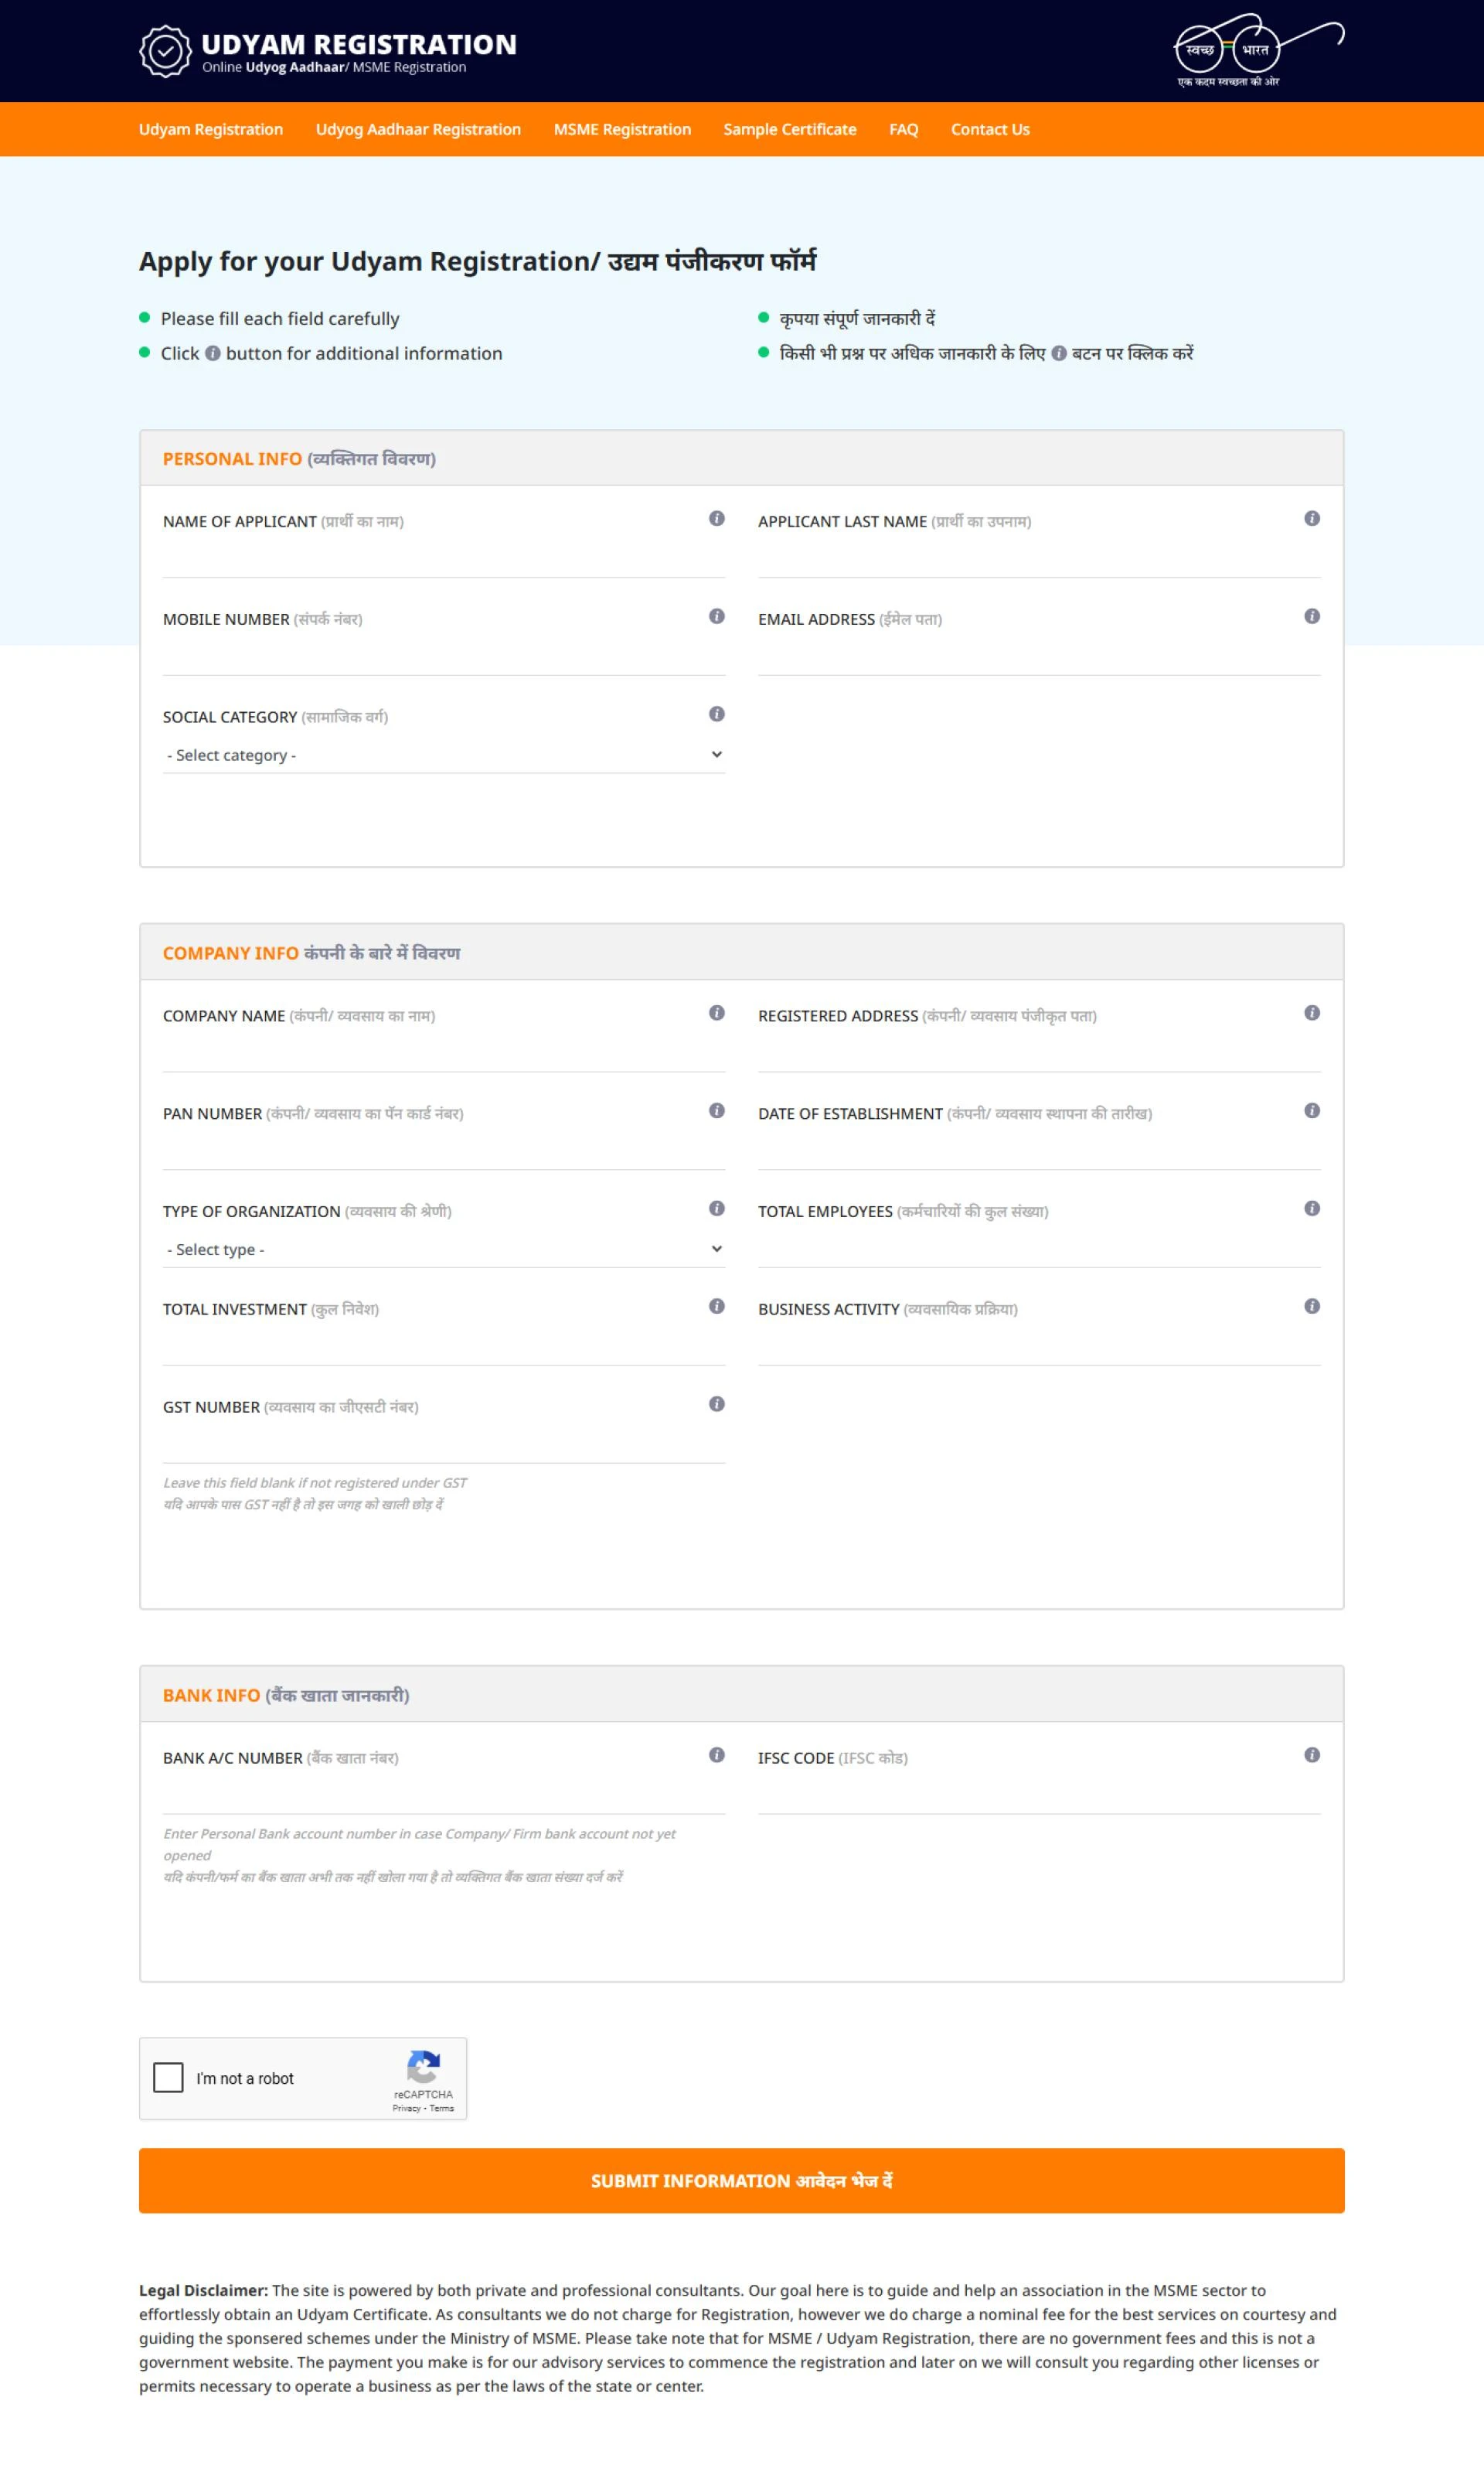Click the Udyam Registration seal logo
1484x2472 pixels.
point(165,51)
